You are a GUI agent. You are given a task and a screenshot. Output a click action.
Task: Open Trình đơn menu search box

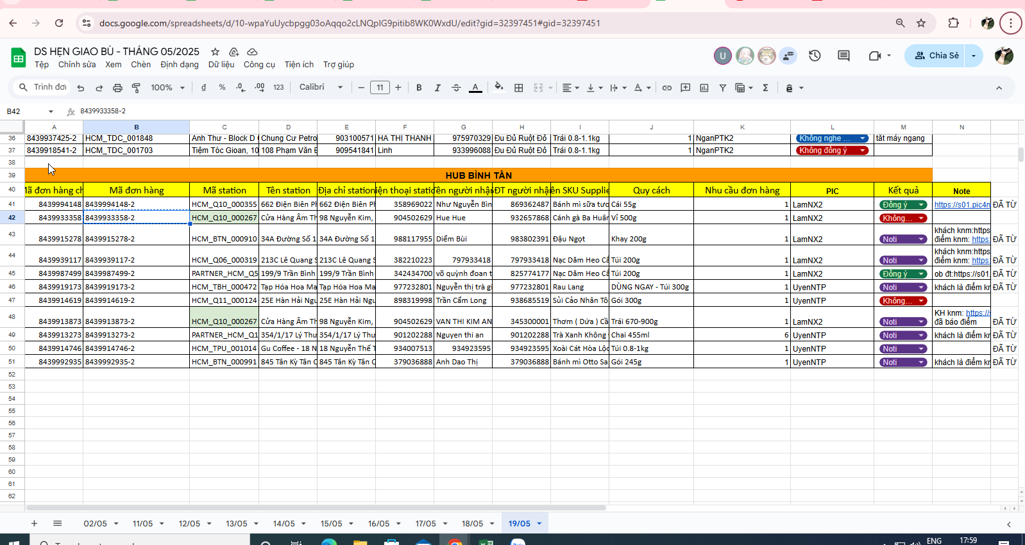pyautogui.click(x=42, y=88)
